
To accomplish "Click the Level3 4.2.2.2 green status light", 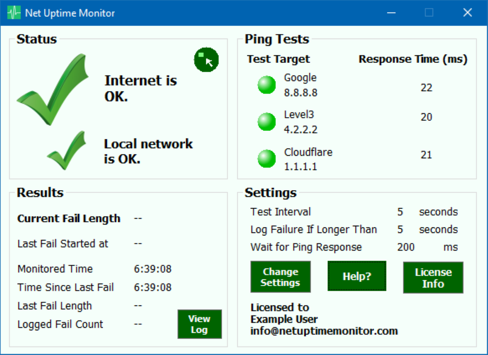I will (267, 121).
